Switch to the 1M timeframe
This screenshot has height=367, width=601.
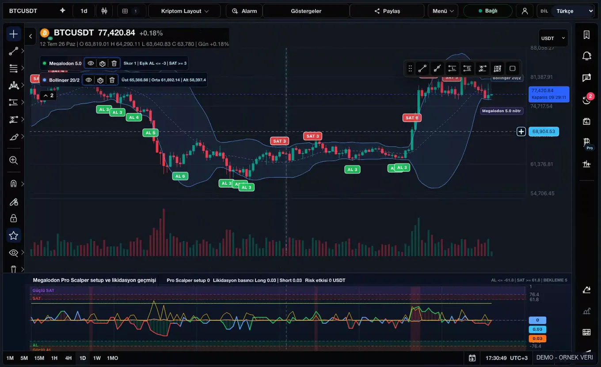[x=10, y=358]
